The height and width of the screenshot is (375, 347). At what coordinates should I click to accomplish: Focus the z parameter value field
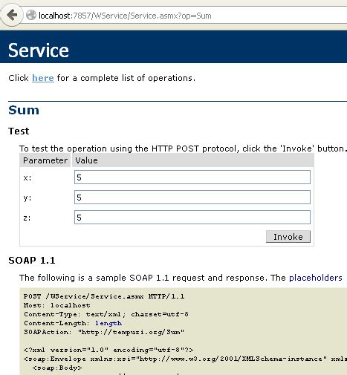point(192,218)
